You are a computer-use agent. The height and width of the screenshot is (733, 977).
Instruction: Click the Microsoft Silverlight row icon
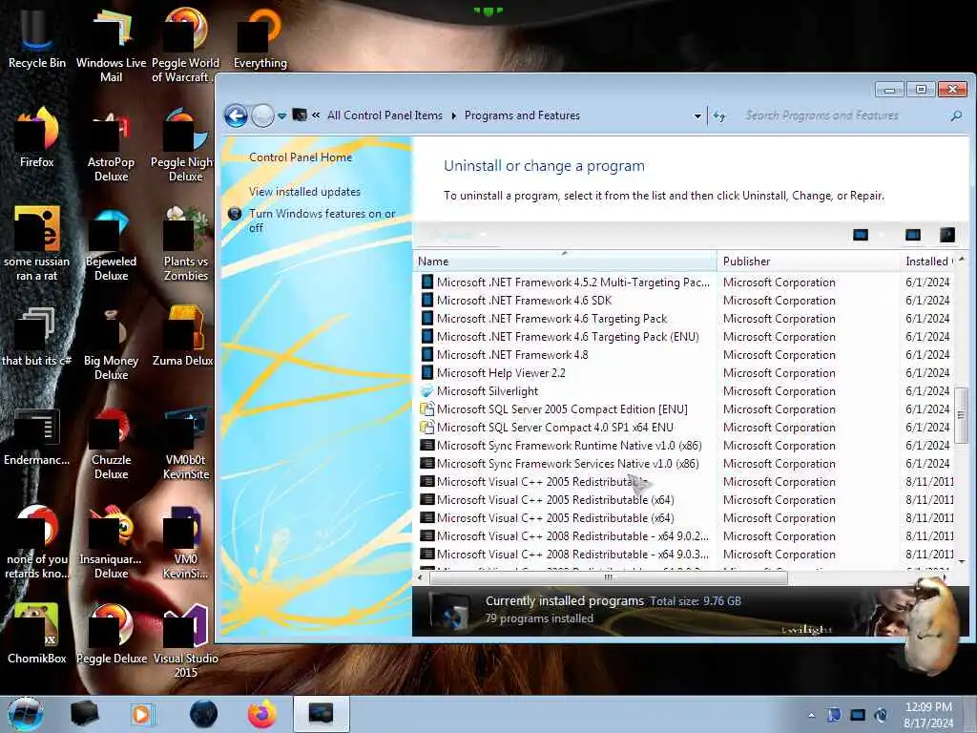426,390
